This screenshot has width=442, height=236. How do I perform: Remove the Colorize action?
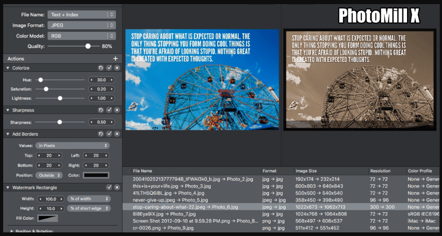click(x=117, y=68)
